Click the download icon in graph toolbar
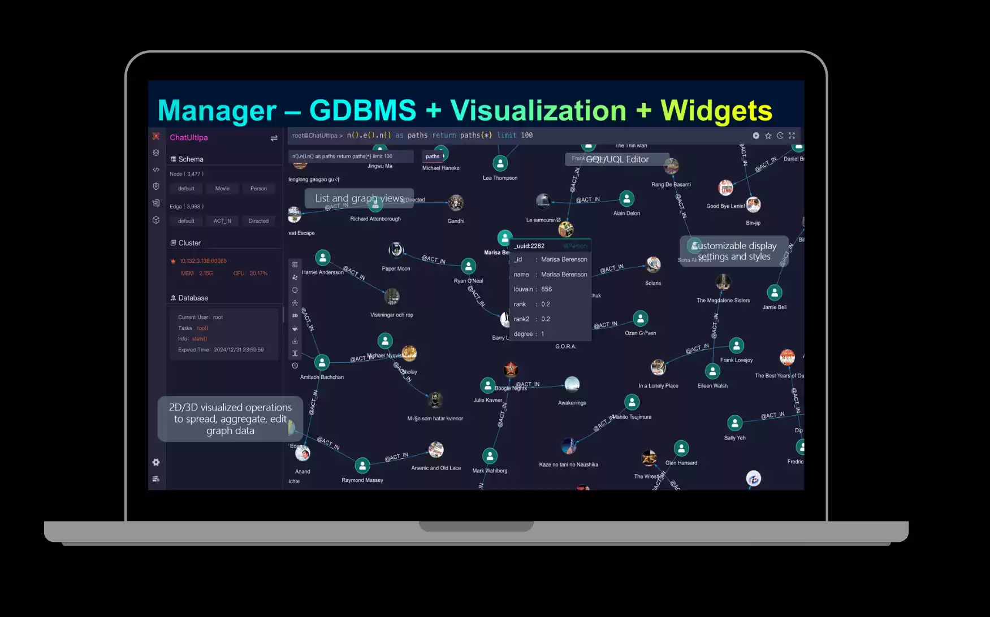 295,341
